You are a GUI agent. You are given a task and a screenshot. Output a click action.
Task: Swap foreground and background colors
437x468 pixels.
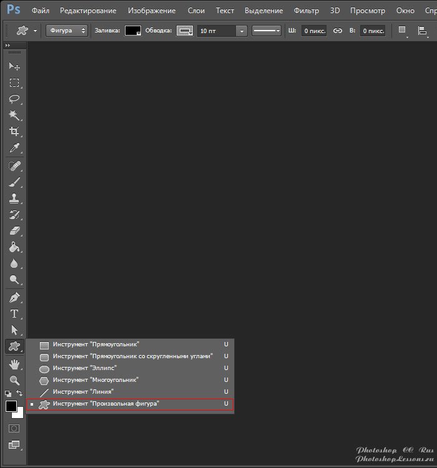(21, 394)
